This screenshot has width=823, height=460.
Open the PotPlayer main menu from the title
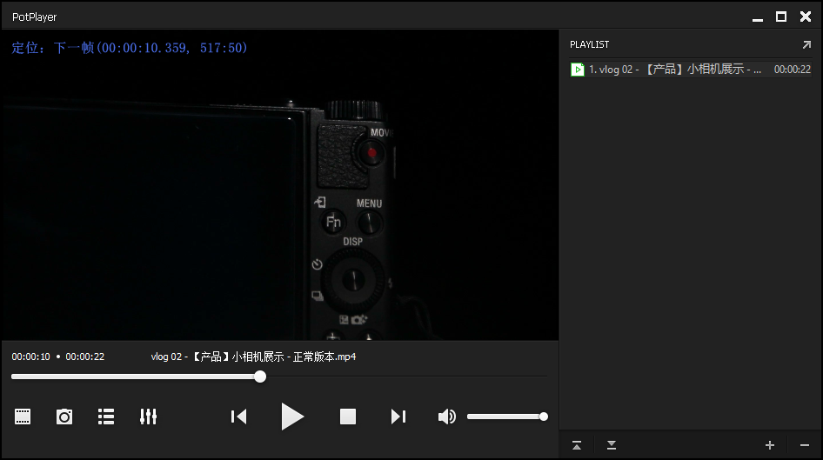(35, 17)
